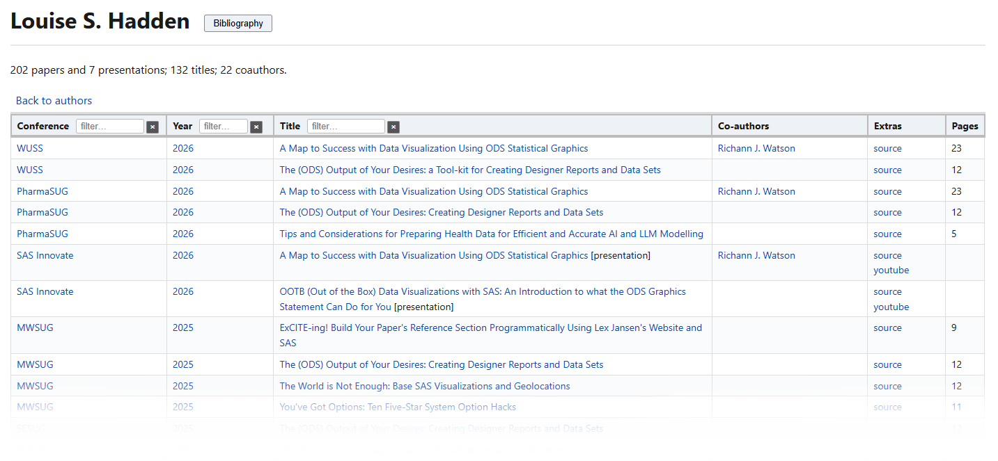Clear the Title filter with its x button

(x=393, y=127)
